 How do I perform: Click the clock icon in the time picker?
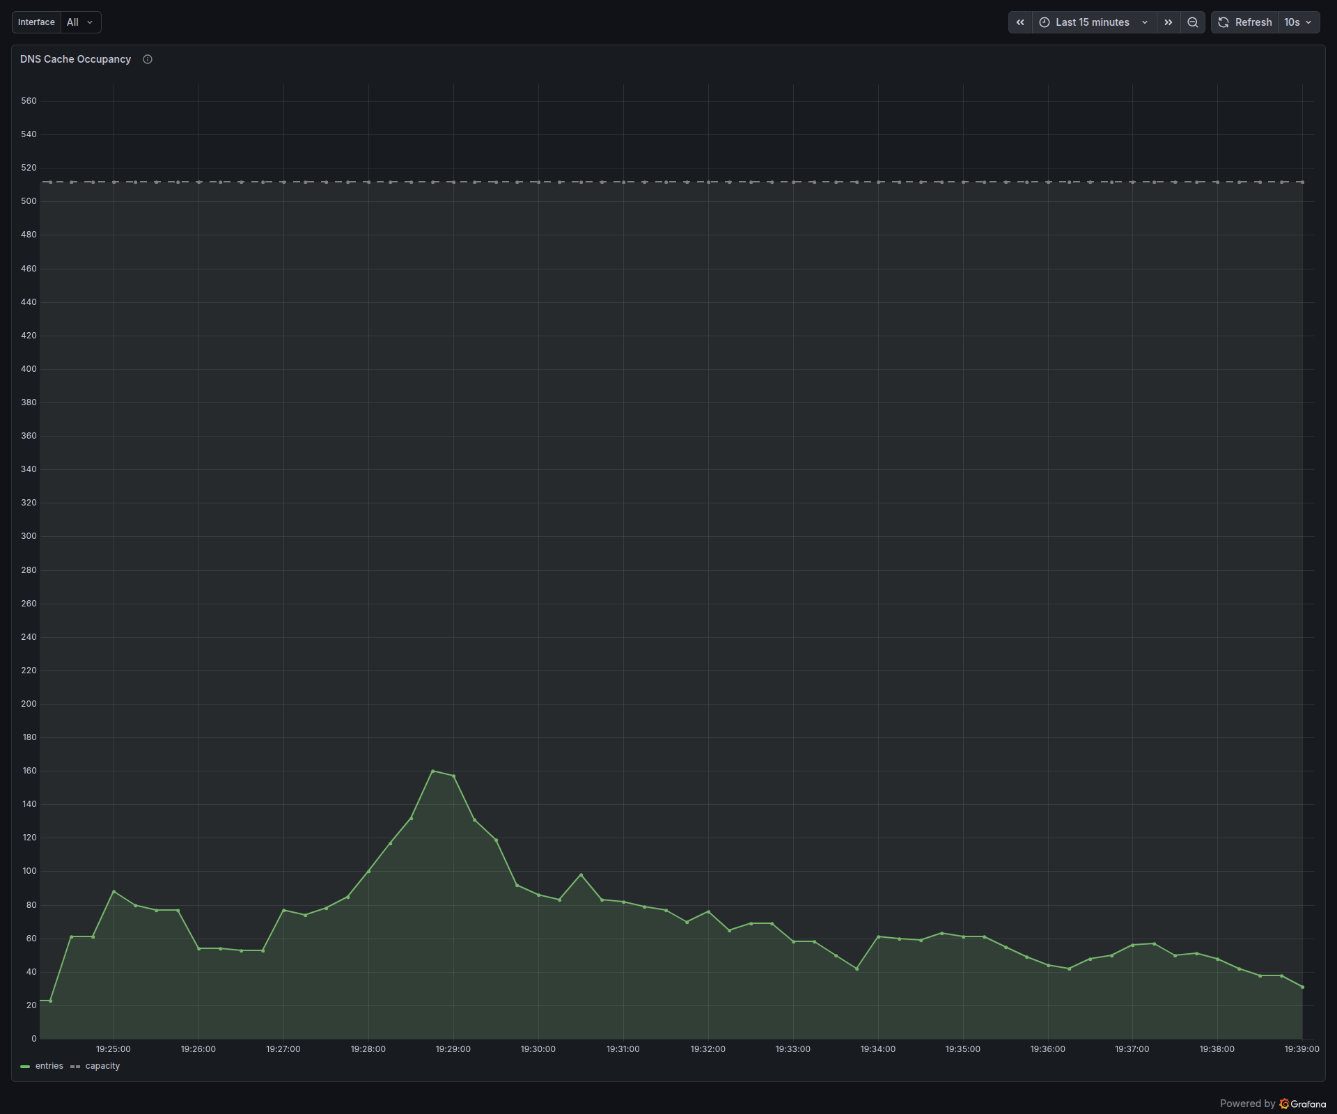[x=1043, y=22]
